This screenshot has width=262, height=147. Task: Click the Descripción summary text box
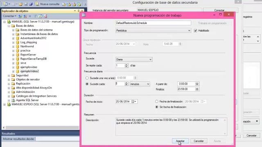click(x=171, y=127)
